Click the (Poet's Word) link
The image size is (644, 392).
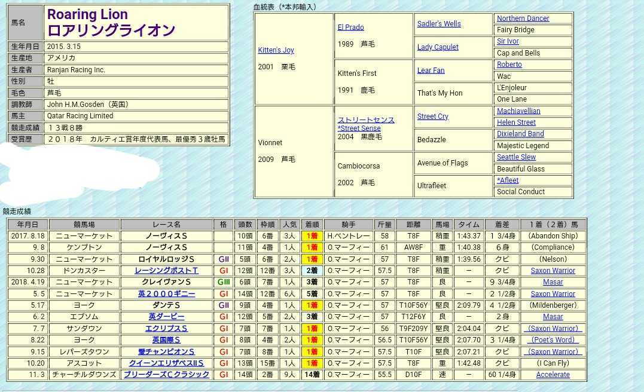click(x=553, y=340)
